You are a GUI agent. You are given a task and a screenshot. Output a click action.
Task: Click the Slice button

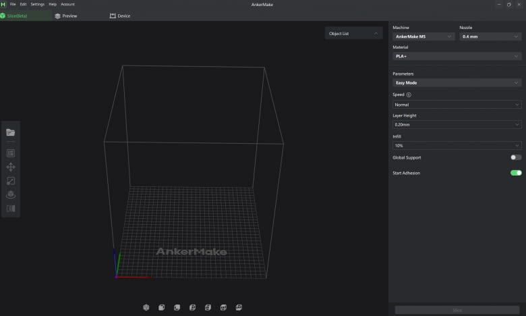(x=457, y=310)
